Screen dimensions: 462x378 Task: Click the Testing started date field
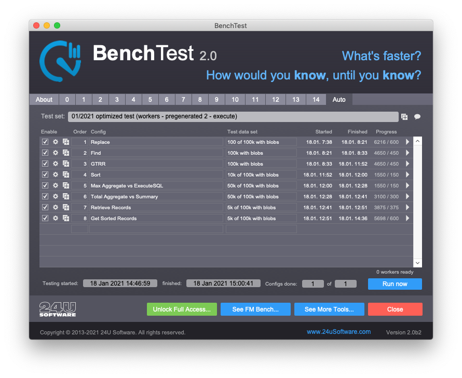click(120, 283)
